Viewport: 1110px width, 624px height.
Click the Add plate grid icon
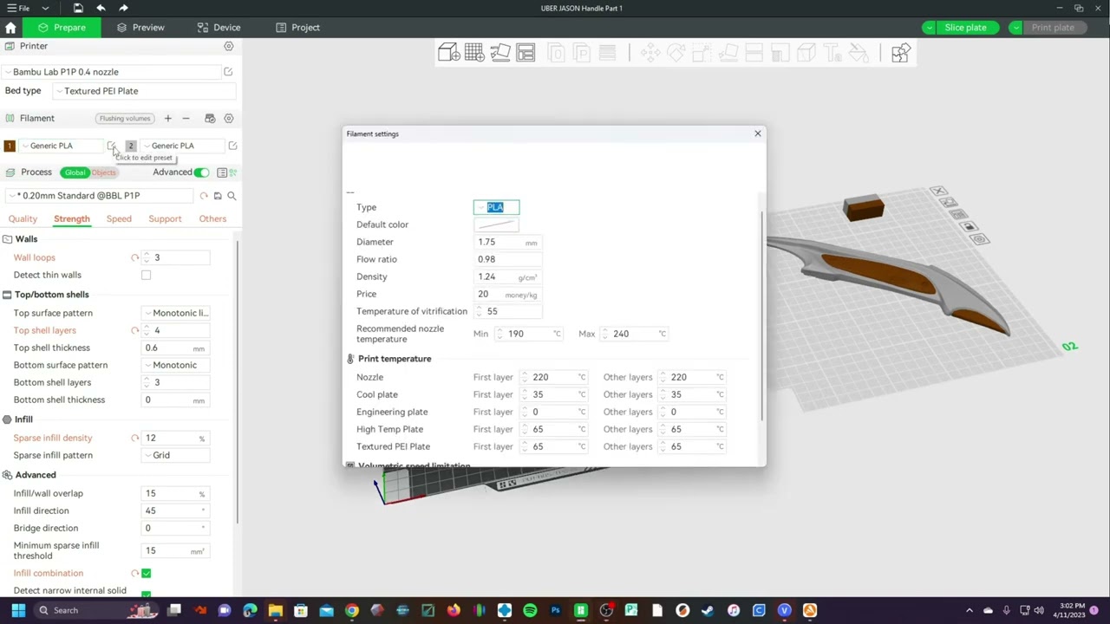point(474,54)
